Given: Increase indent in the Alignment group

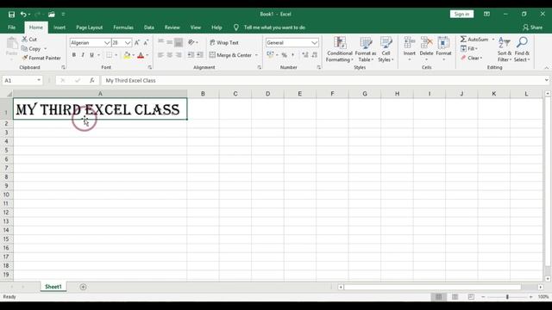Looking at the screenshot, I should [x=199, y=55].
